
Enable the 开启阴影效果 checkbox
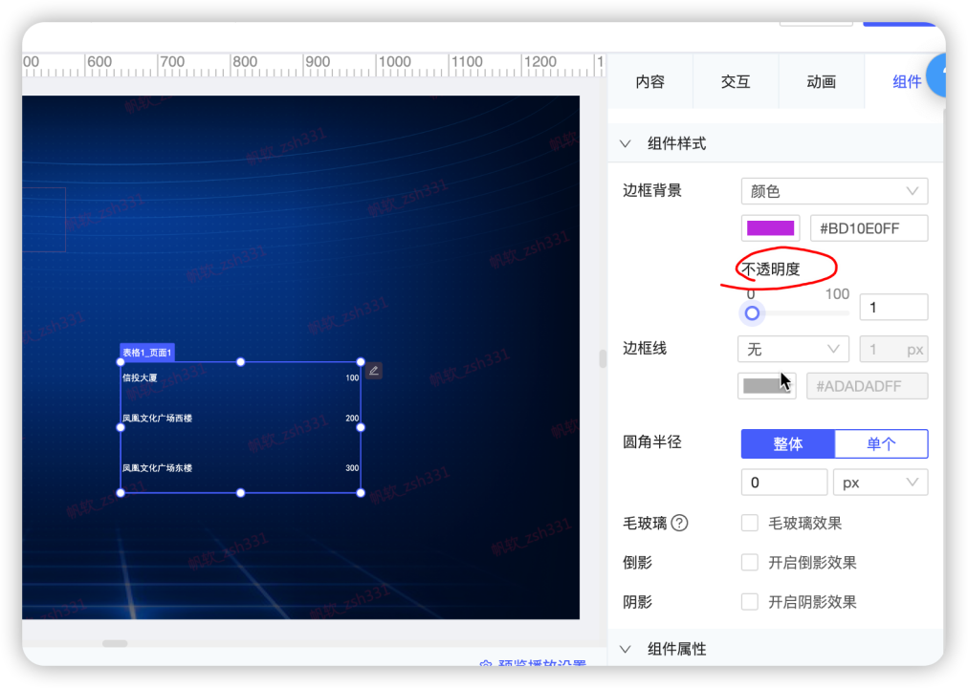coord(750,602)
